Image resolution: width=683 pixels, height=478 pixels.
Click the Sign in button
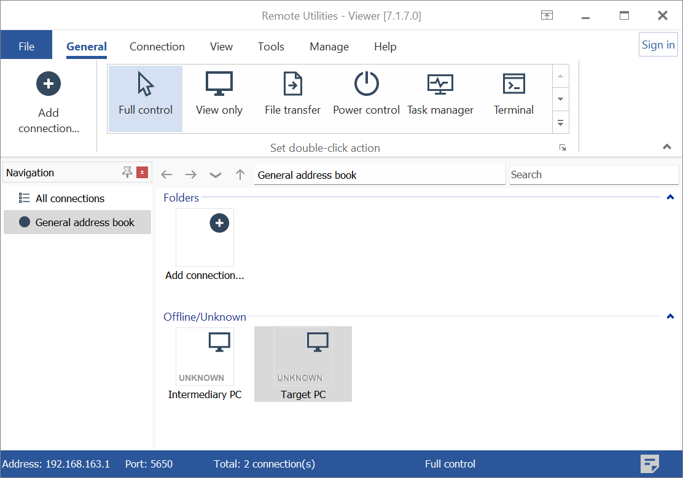pyautogui.click(x=658, y=44)
